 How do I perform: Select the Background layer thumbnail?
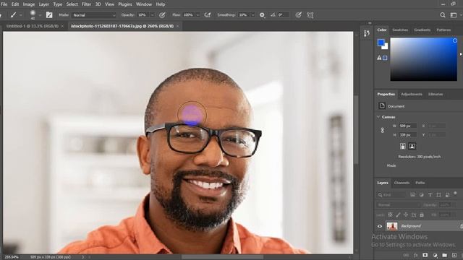pos(392,226)
